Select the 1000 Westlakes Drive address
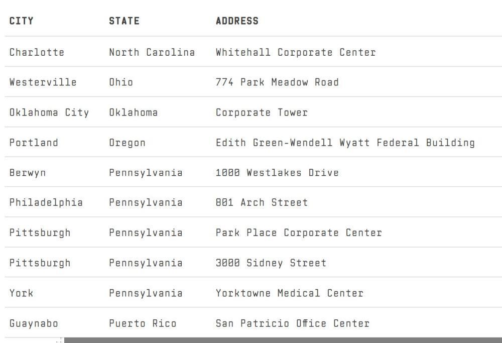The image size is (502, 343). 277,173
